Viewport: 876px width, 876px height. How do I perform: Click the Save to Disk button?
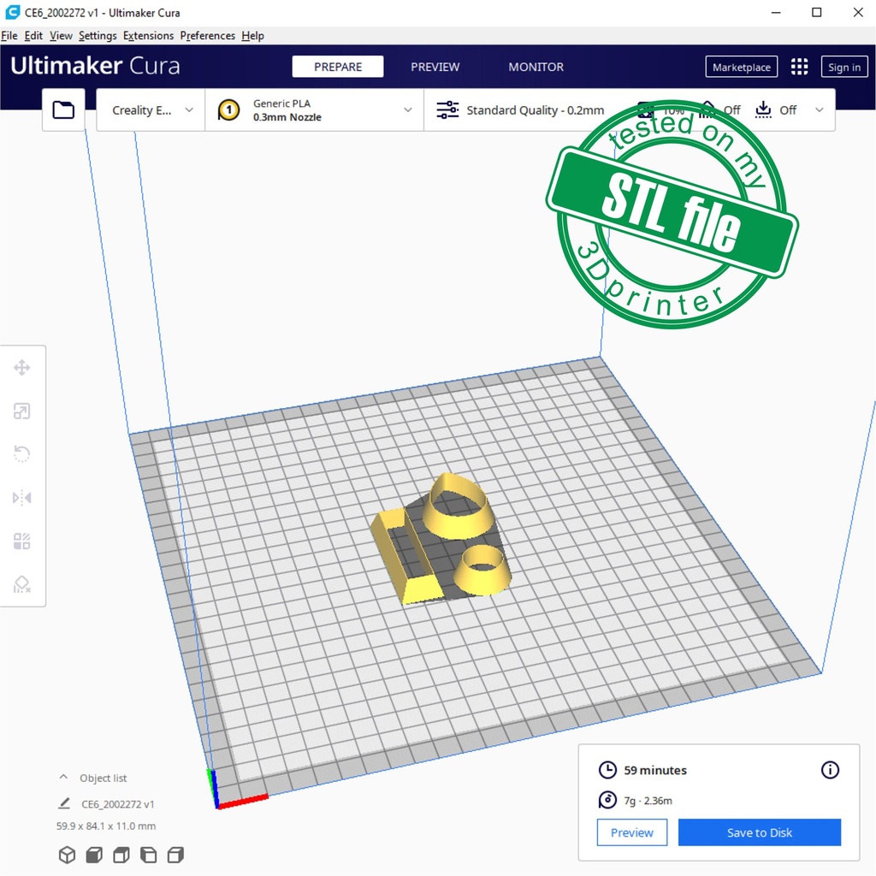pyautogui.click(x=759, y=832)
